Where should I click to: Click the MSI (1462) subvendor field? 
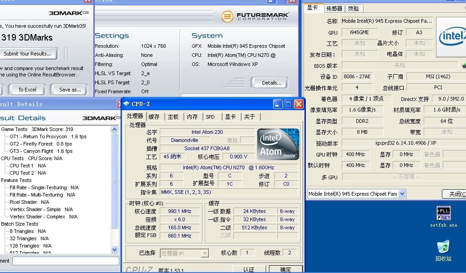tap(436, 76)
